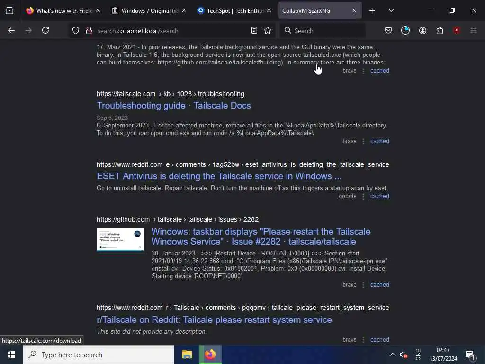Viewport: 485px width, 364px height.
Task: Close the TechSpot tab
Action: 269,11
